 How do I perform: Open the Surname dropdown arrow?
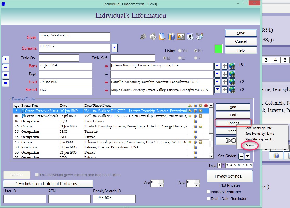[114, 48]
